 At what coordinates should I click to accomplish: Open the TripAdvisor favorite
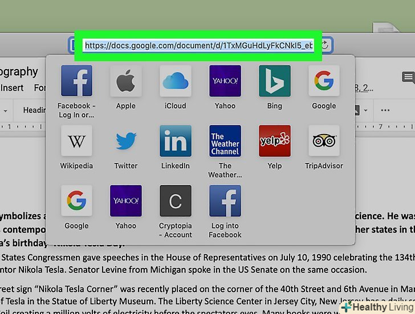(x=324, y=141)
